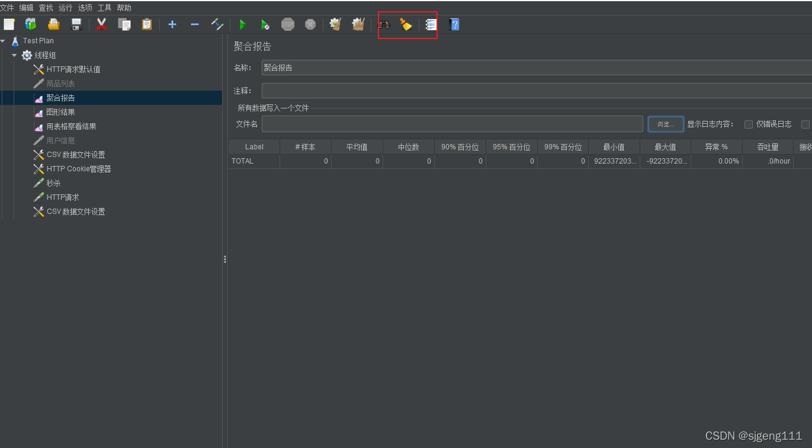Click the grey Stop test icon

(288, 24)
